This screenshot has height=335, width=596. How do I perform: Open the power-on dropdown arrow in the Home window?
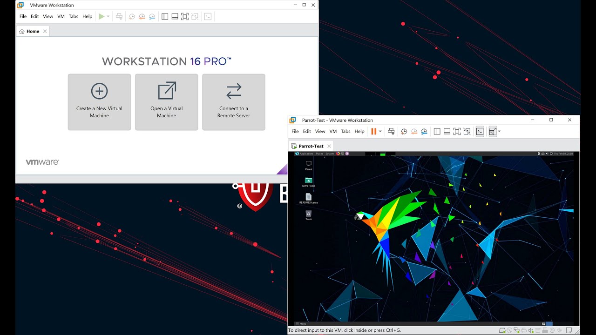pyautogui.click(x=108, y=17)
